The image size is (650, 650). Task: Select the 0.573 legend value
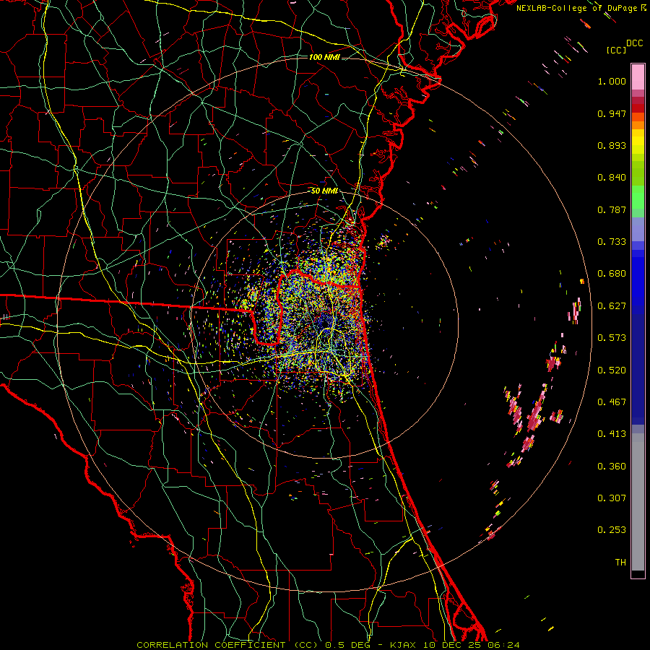(612, 338)
